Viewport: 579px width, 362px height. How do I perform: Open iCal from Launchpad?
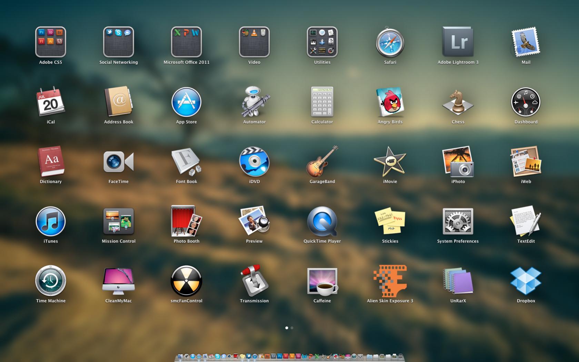(x=50, y=101)
